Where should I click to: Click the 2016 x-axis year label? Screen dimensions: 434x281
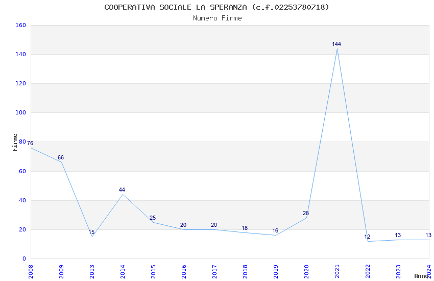coord(184,271)
